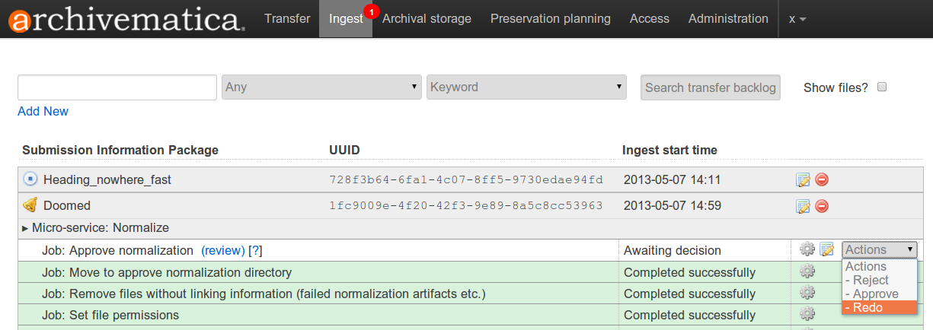Click gear icon for Set file permissions job
Image resolution: width=933 pixels, height=330 pixels.
coord(807,314)
